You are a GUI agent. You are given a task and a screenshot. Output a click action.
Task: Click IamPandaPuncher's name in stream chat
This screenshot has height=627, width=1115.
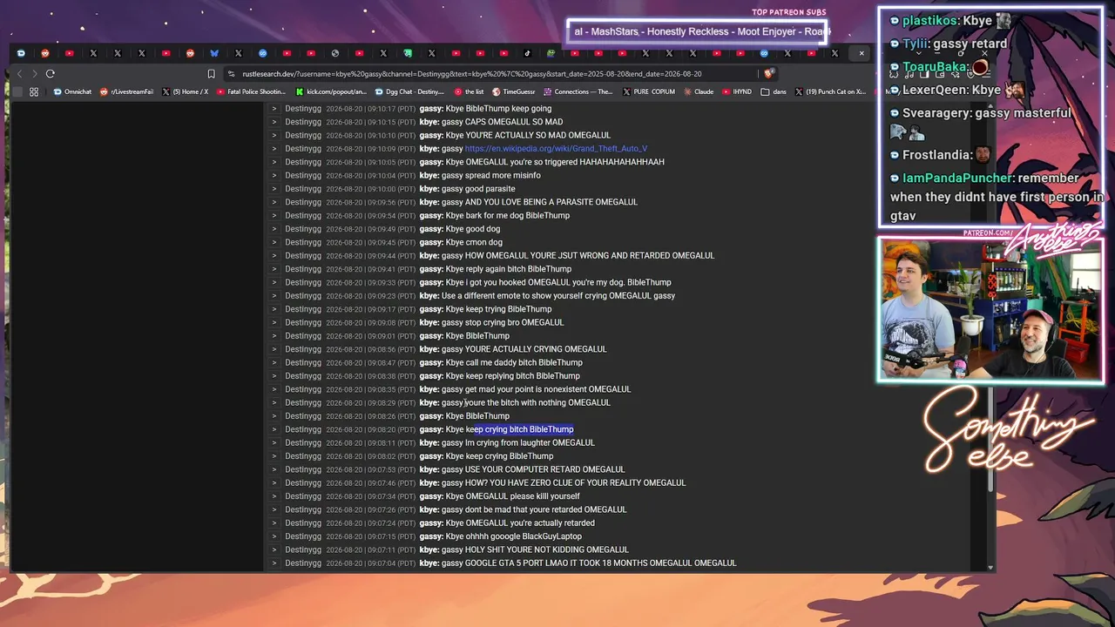(x=956, y=178)
